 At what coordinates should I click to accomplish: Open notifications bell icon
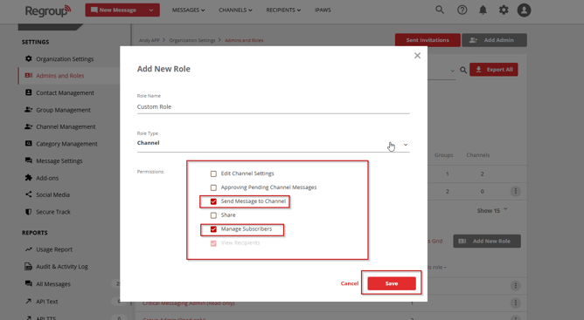coord(483,10)
